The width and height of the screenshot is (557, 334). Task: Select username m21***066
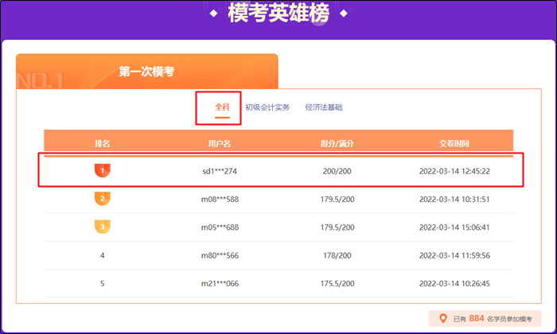pos(220,283)
